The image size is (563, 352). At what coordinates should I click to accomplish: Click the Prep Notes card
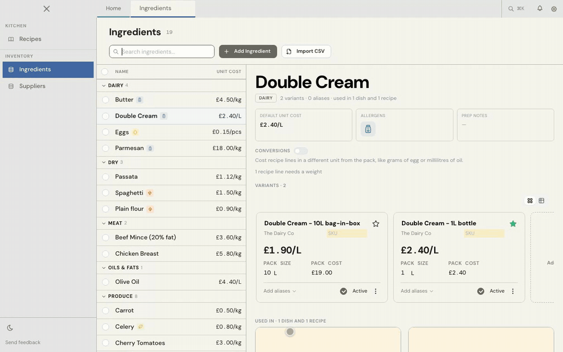tap(505, 125)
